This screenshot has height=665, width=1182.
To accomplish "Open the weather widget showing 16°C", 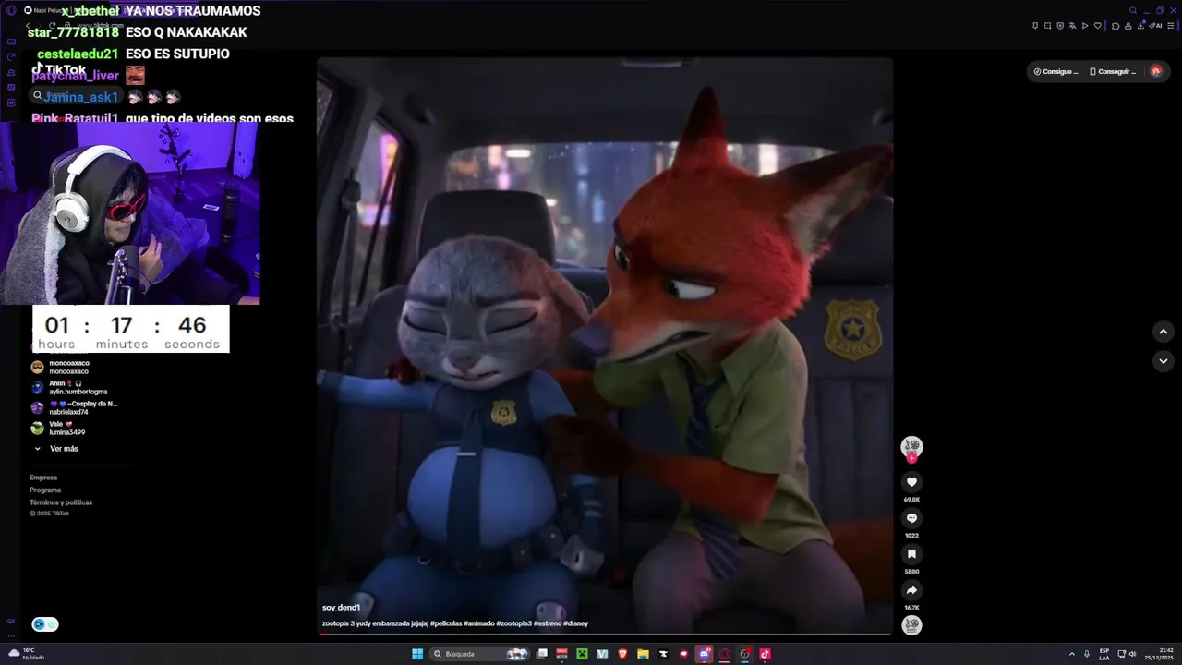I will pos(26,654).
